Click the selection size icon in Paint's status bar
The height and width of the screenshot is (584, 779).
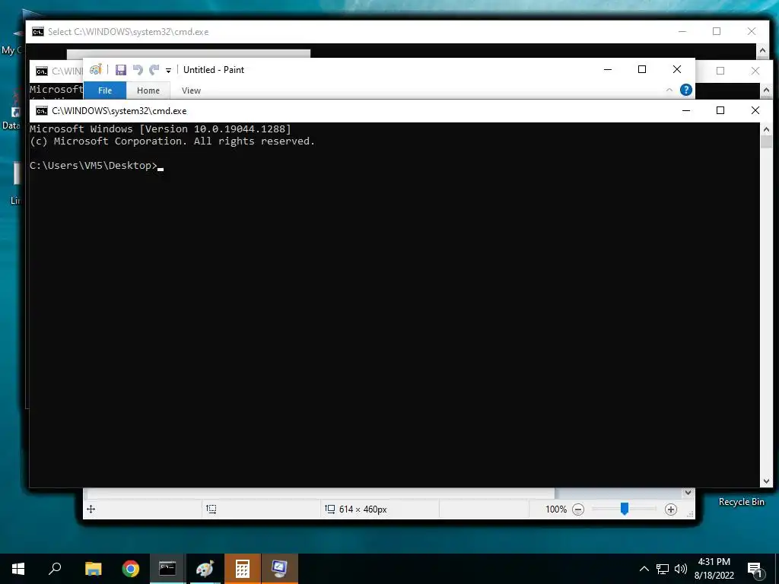211,509
